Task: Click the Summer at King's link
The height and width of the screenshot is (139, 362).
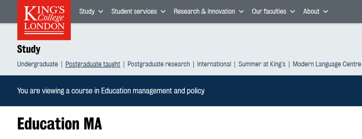Action: [262, 64]
